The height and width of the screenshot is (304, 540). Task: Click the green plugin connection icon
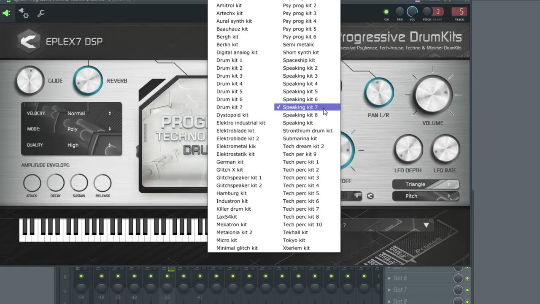6,13
